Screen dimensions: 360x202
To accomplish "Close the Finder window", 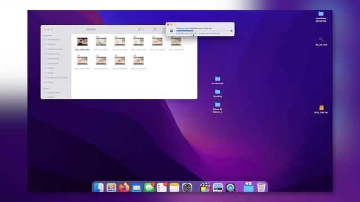I will (x=45, y=29).
